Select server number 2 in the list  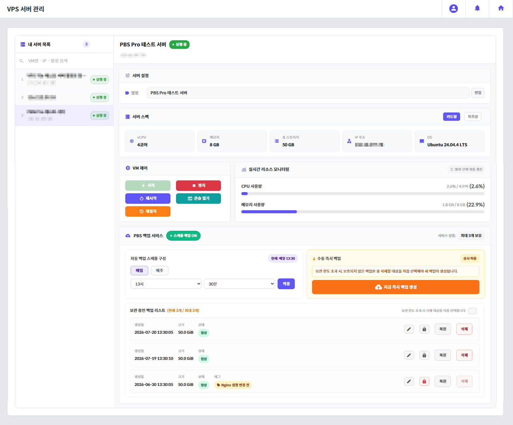[64, 97]
